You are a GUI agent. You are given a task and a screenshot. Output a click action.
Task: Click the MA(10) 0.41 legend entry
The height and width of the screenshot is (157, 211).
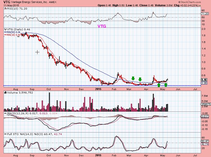tap(13, 35)
